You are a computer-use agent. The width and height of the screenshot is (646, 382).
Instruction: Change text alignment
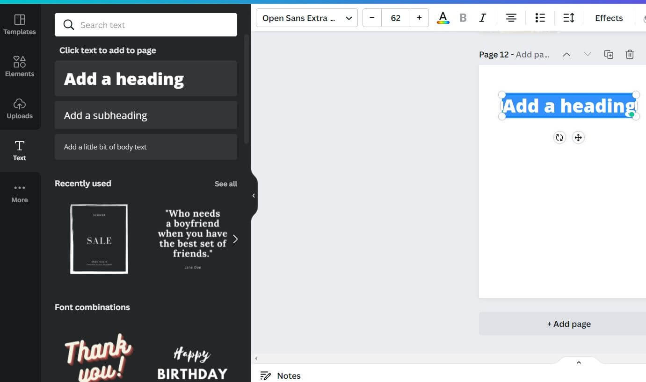(x=511, y=18)
